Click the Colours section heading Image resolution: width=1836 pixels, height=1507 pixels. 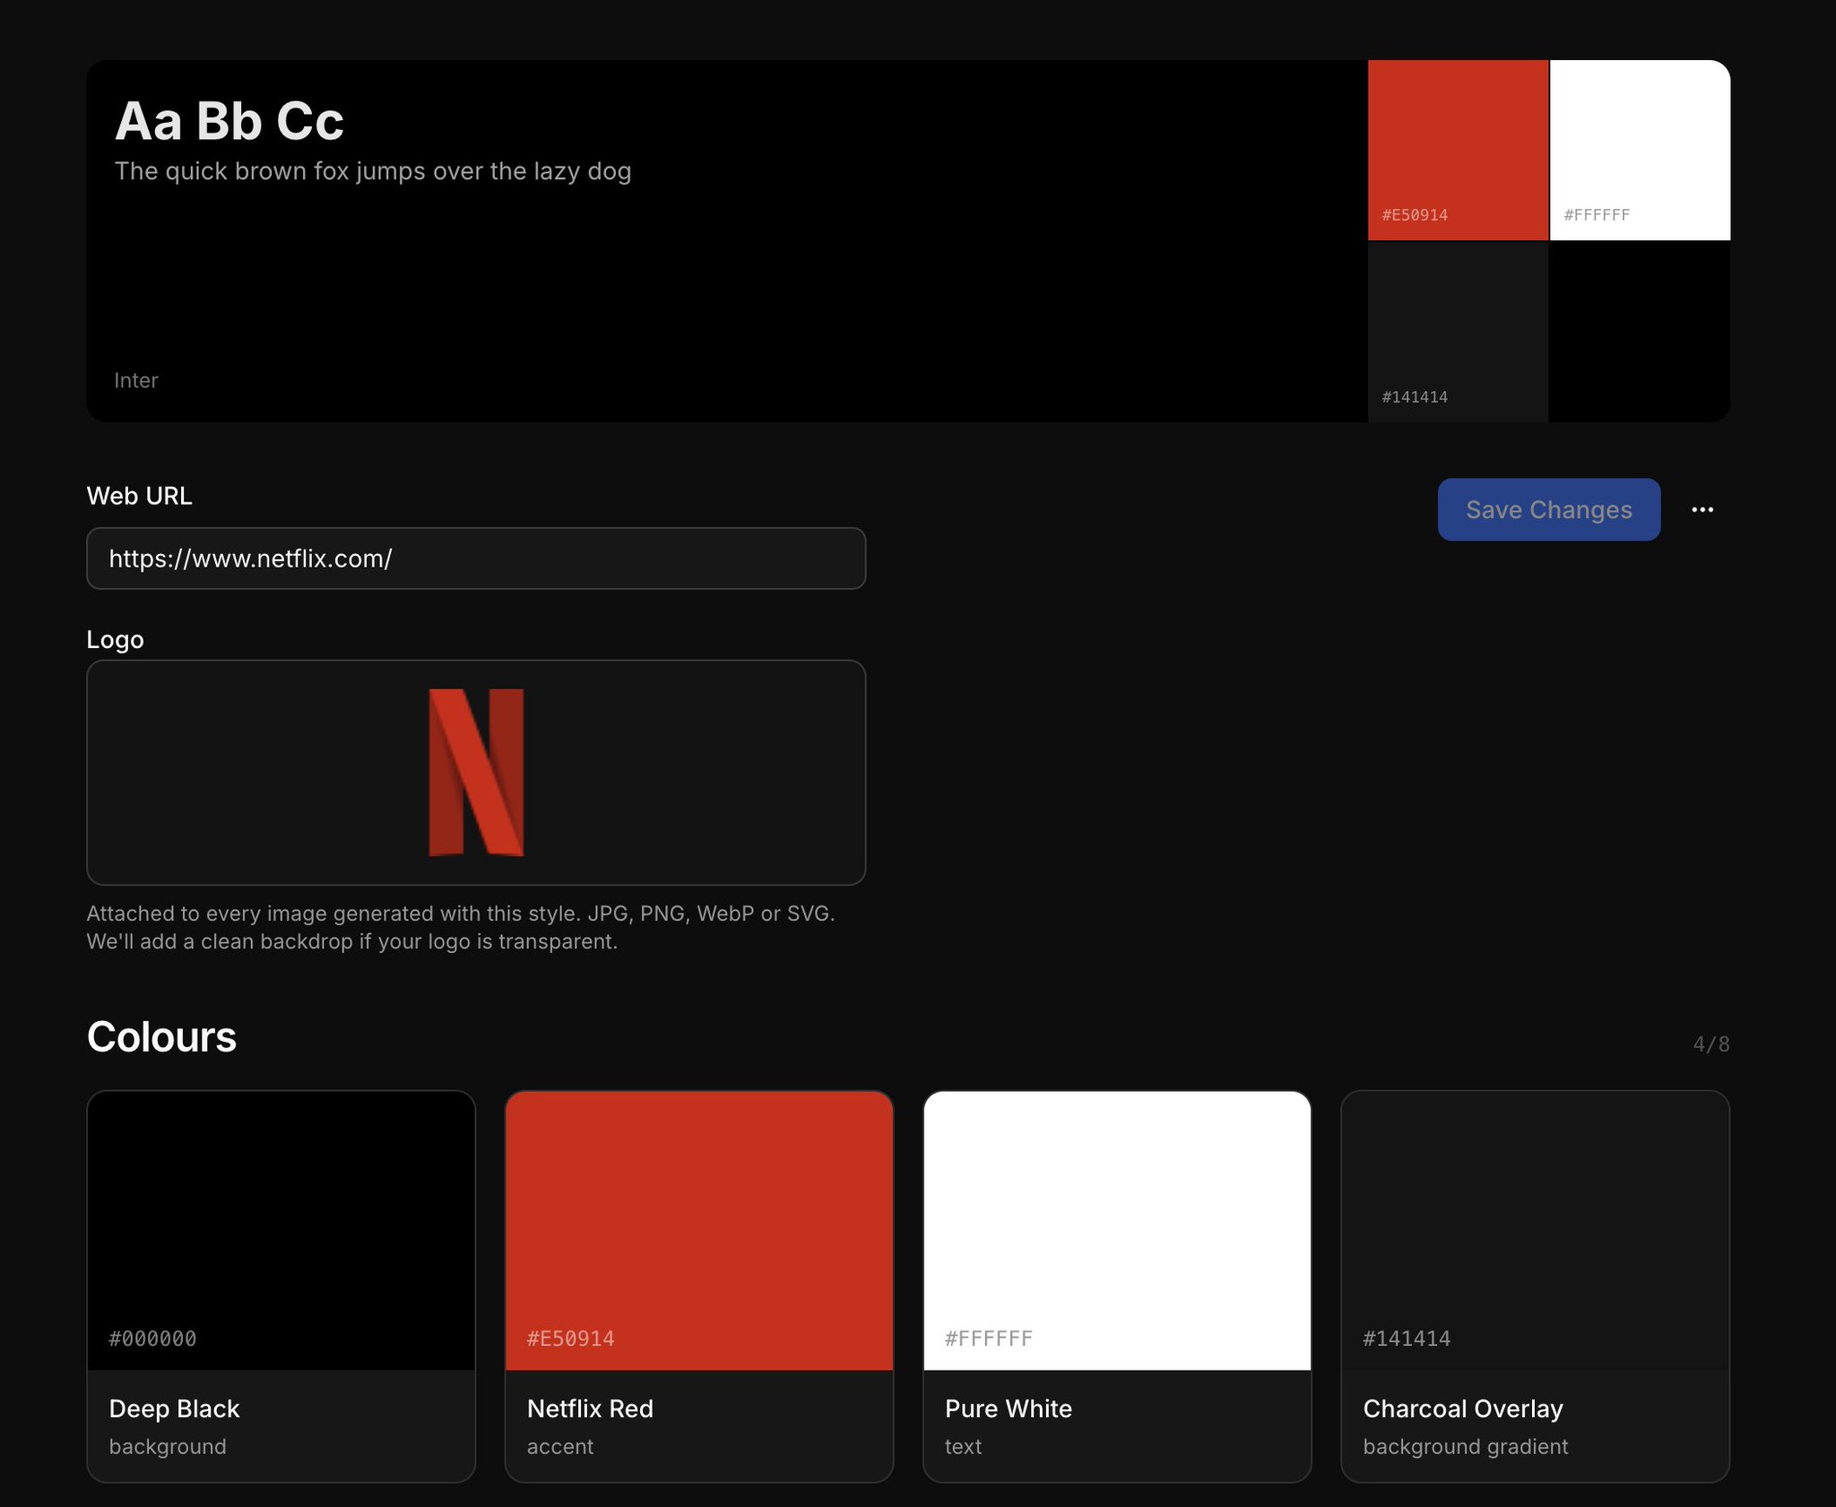pyautogui.click(x=161, y=1036)
